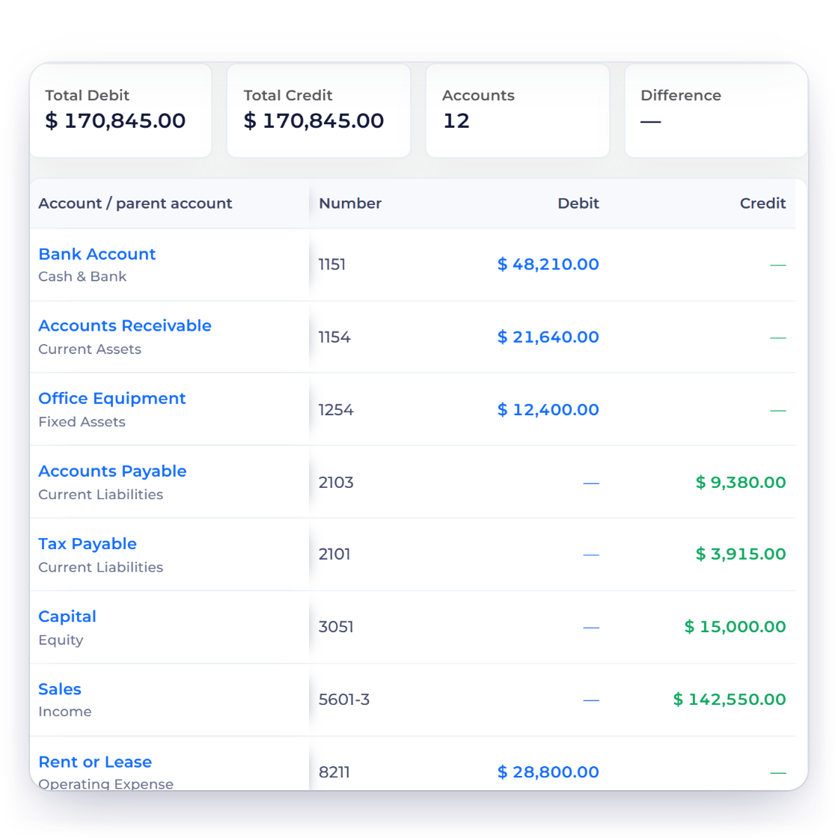Image resolution: width=838 pixels, height=838 pixels.
Task: Open the Capital equity account
Action: tap(67, 617)
